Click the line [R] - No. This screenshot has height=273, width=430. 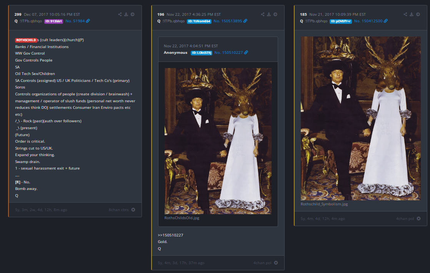click(22, 182)
